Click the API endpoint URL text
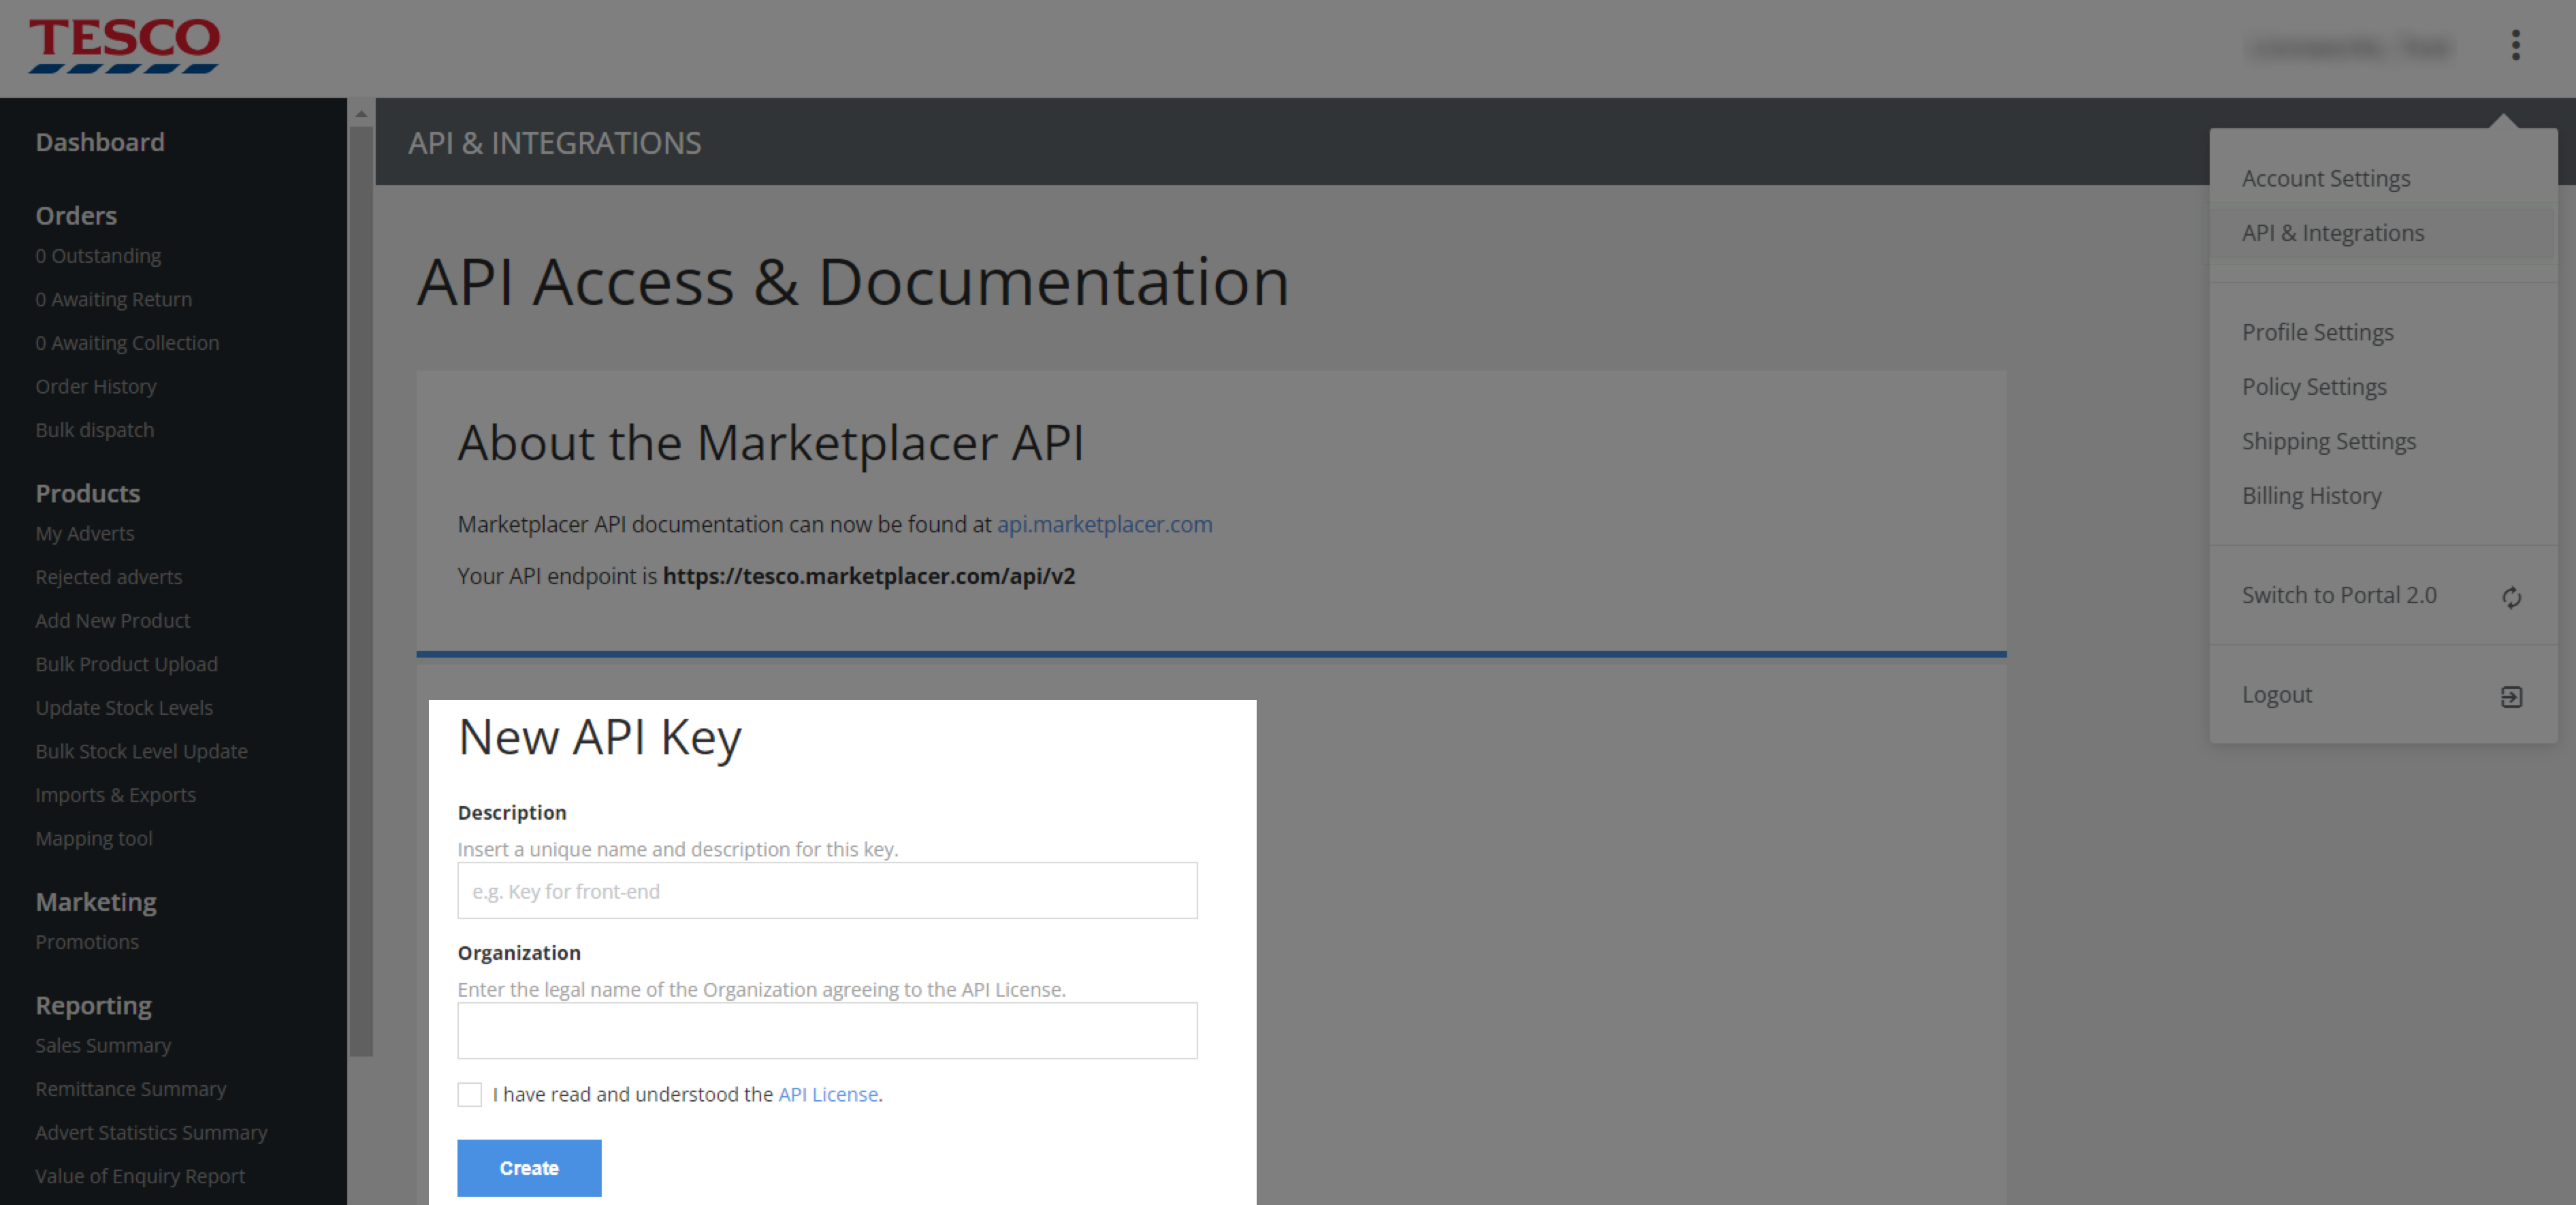Image resolution: width=2576 pixels, height=1205 pixels. (x=869, y=576)
